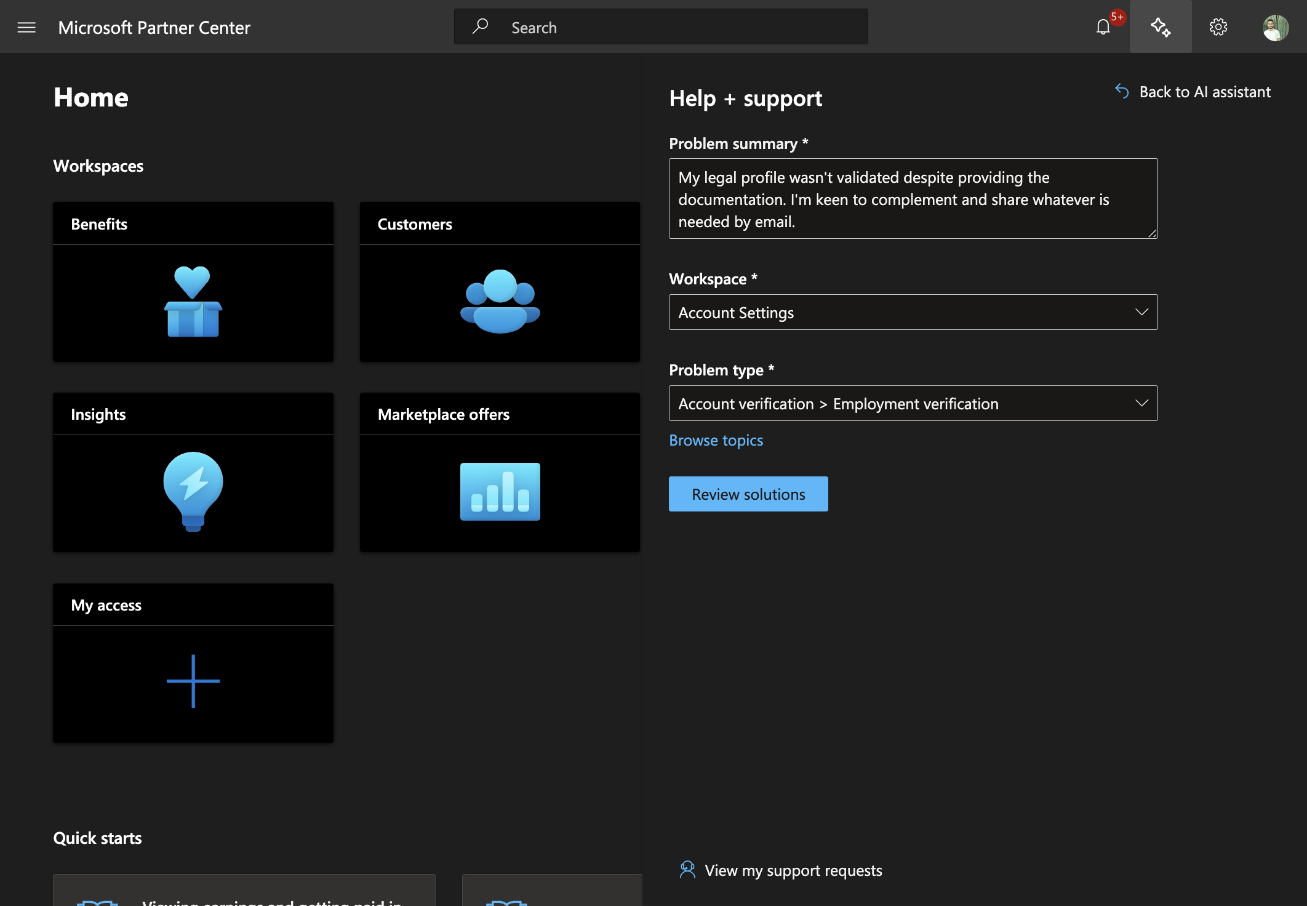Open the Benefits workspace title
1307x906 pixels.
[x=99, y=224]
